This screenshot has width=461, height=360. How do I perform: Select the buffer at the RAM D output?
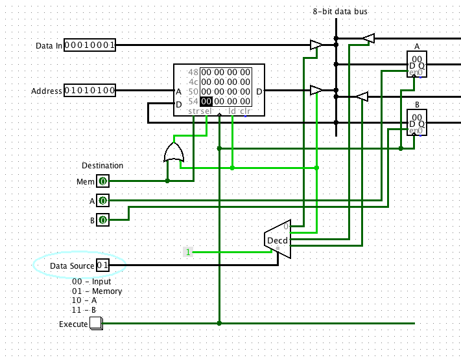point(316,91)
